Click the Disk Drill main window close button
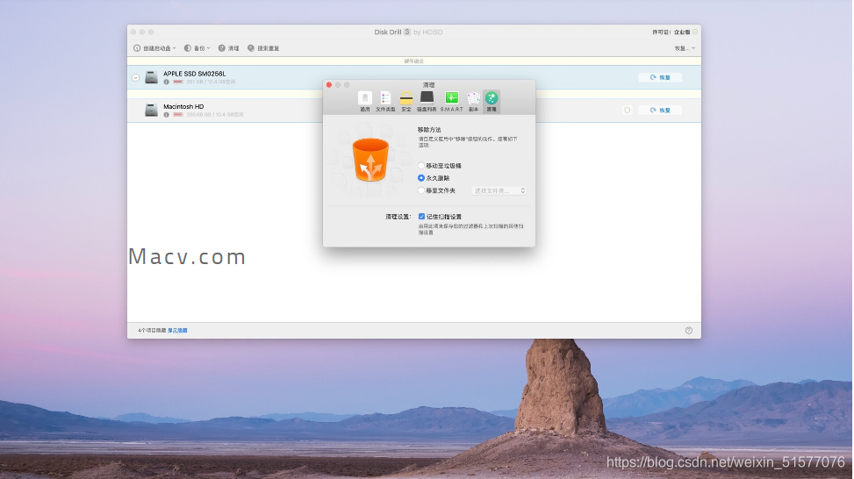This screenshot has height=479, width=854. [x=133, y=32]
